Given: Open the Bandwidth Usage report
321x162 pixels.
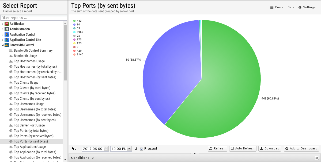Looking at the screenshot, I should click(x=25, y=56).
